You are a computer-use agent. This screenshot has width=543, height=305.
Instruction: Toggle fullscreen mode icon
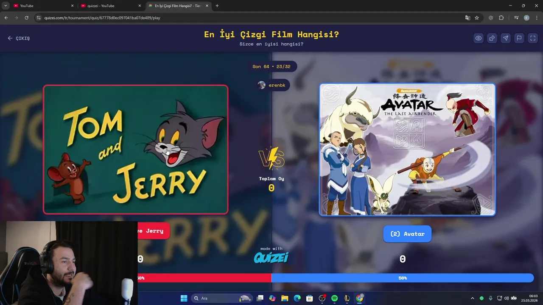(532, 38)
